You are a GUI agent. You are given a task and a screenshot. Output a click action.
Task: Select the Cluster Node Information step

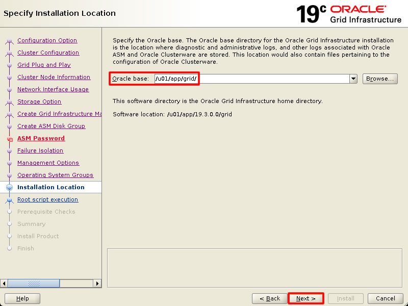pos(54,77)
